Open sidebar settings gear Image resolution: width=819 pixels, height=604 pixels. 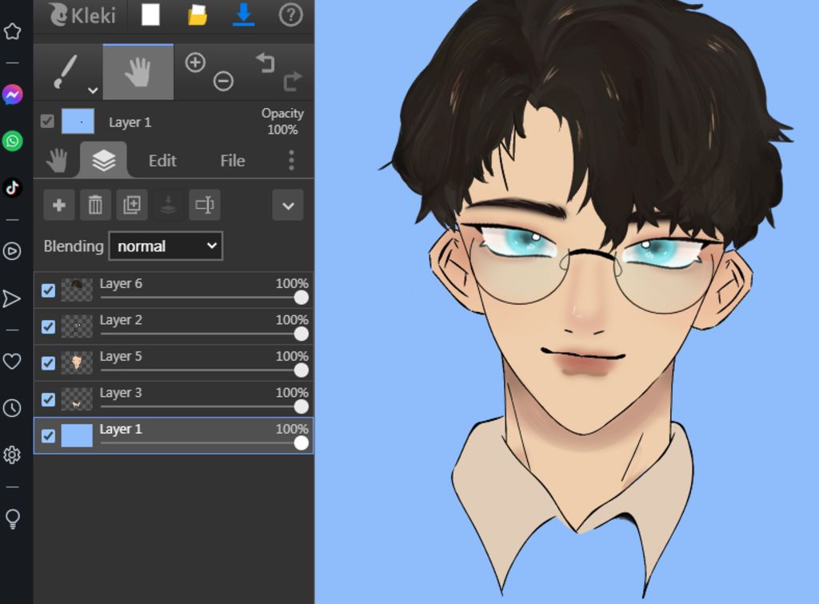[x=12, y=454]
